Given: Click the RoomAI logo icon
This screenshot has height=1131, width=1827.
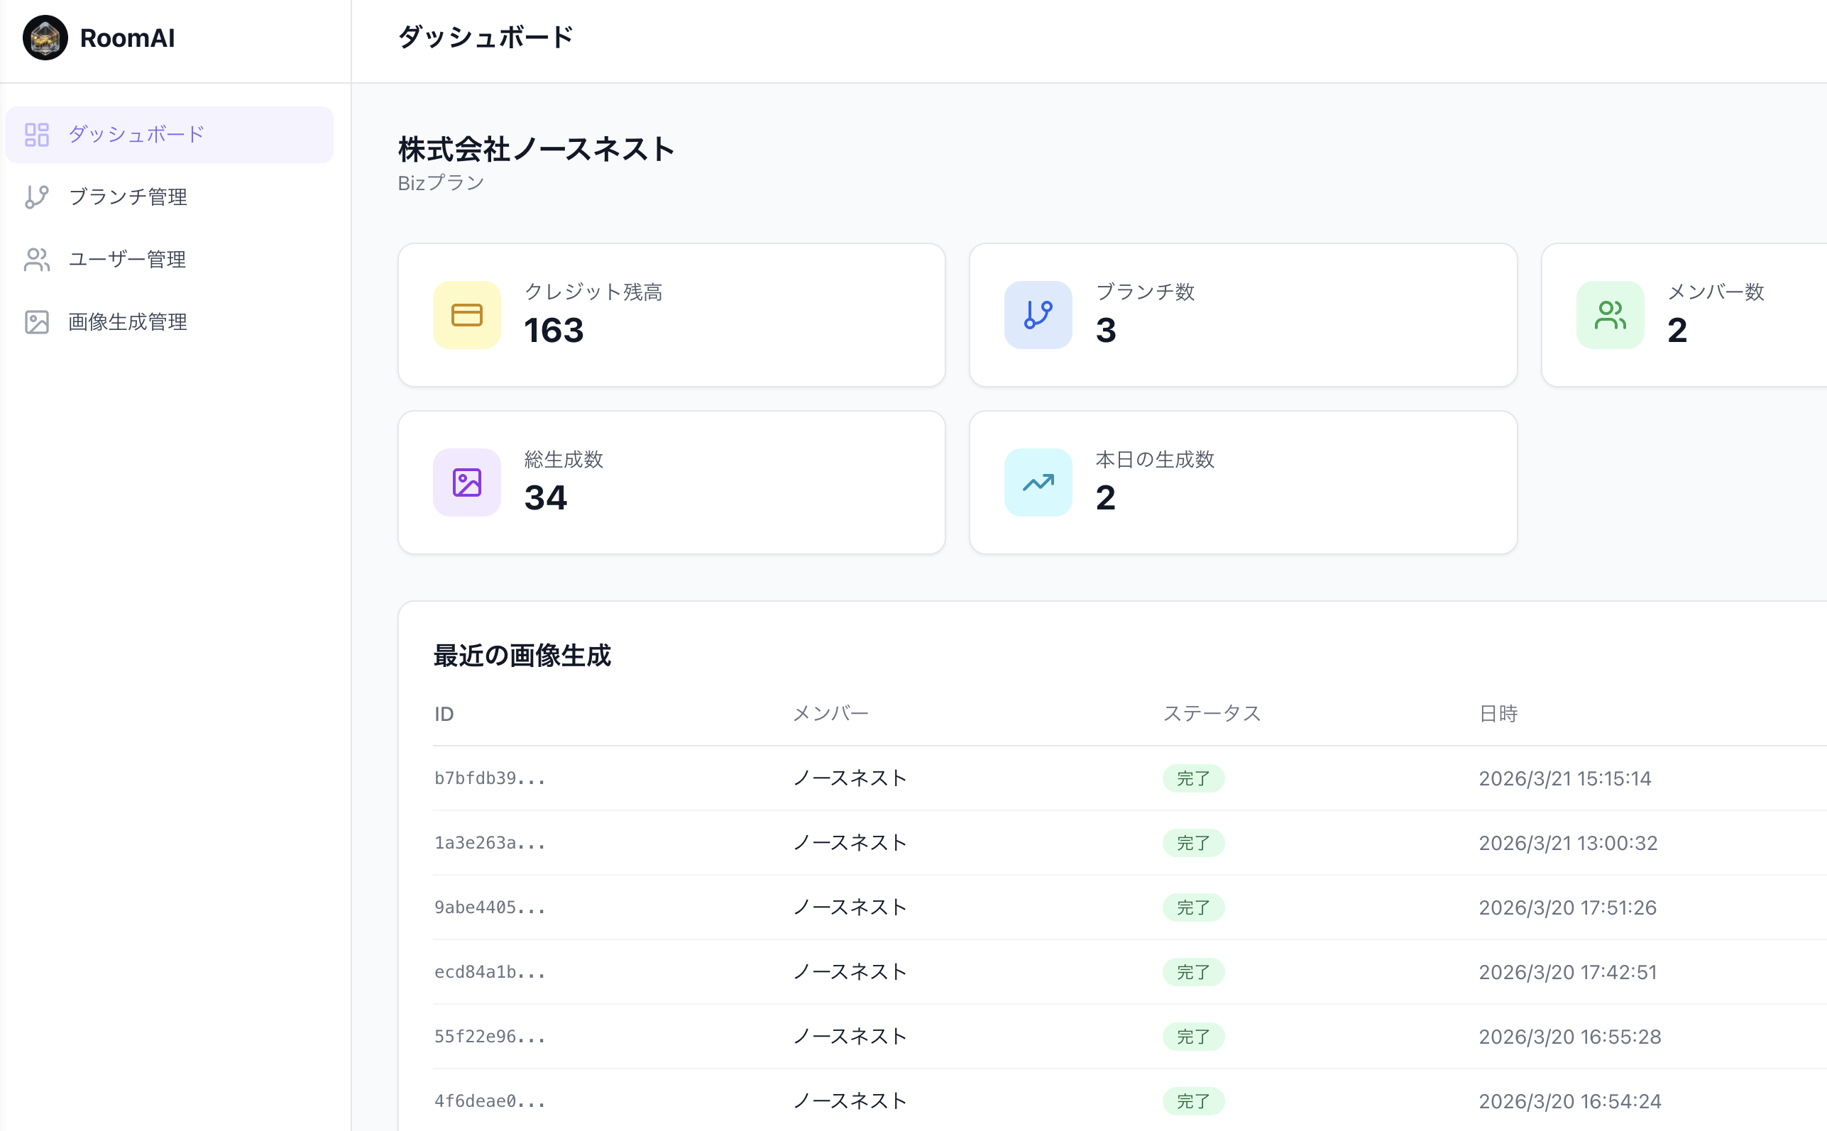Looking at the screenshot, I should coord(45,38).
